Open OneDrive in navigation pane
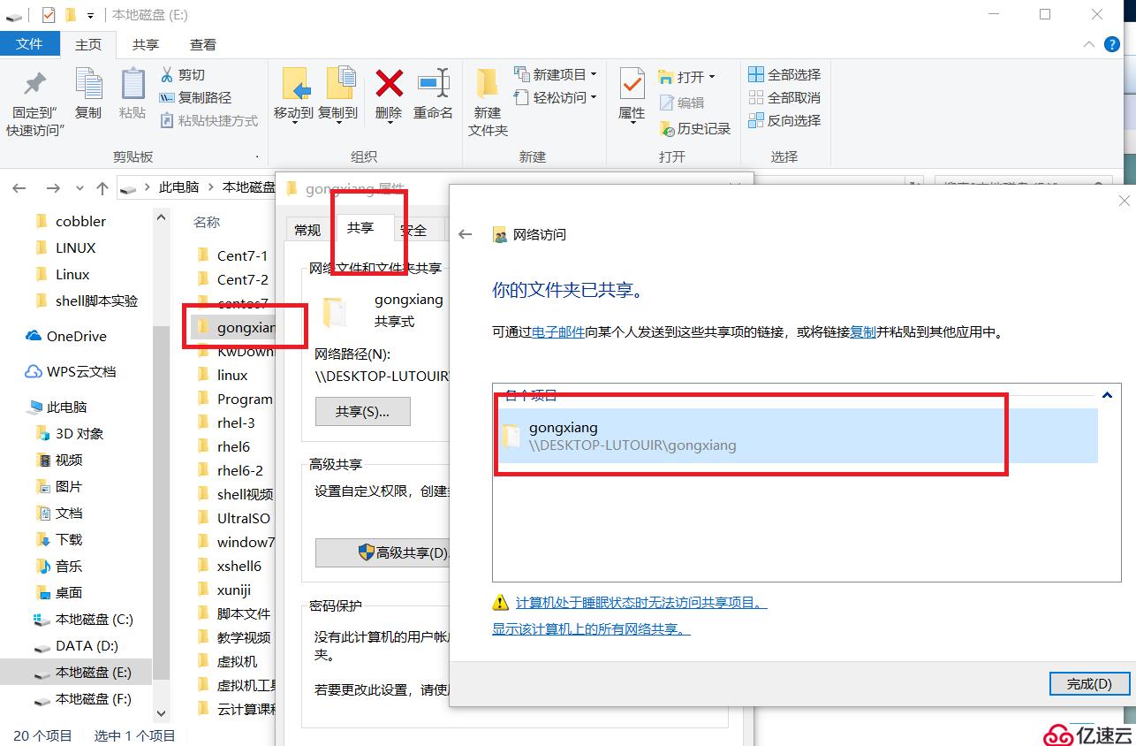The width and height of the screenshot is (1136, 746). point(66,336)
